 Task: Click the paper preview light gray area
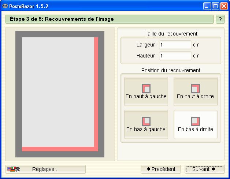pyautogui.click(x=58, y=92)
